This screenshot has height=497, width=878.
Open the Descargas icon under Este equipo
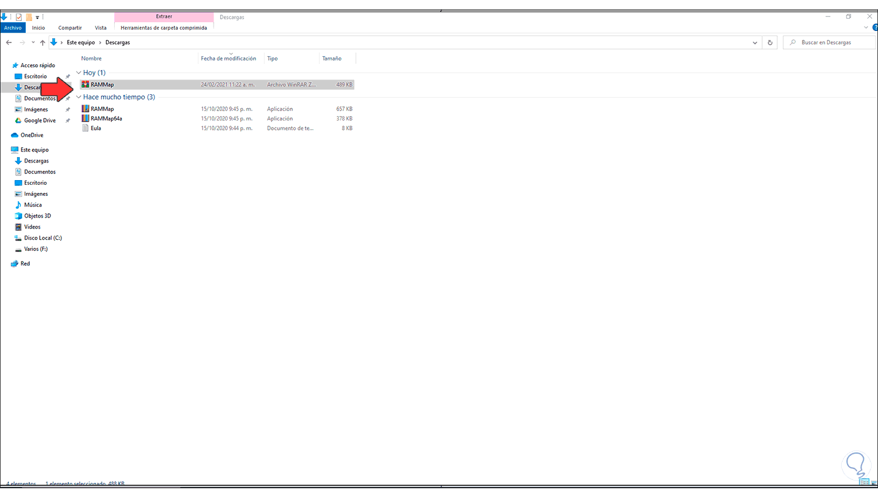tap(18, 161)
